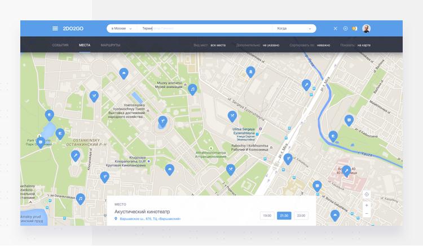Click the plus circle add icon in header
This screenshot has height=246, width=423.
345,28
